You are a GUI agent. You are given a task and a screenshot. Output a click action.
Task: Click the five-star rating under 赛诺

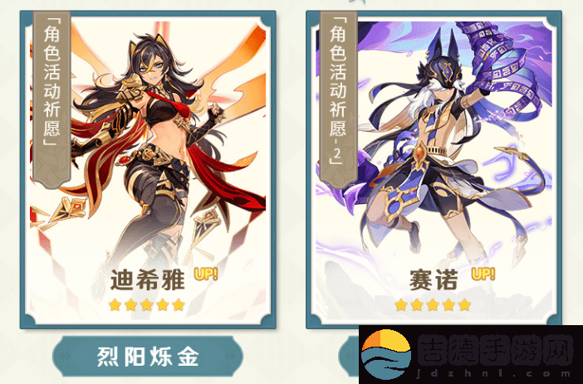click(433, 305)
